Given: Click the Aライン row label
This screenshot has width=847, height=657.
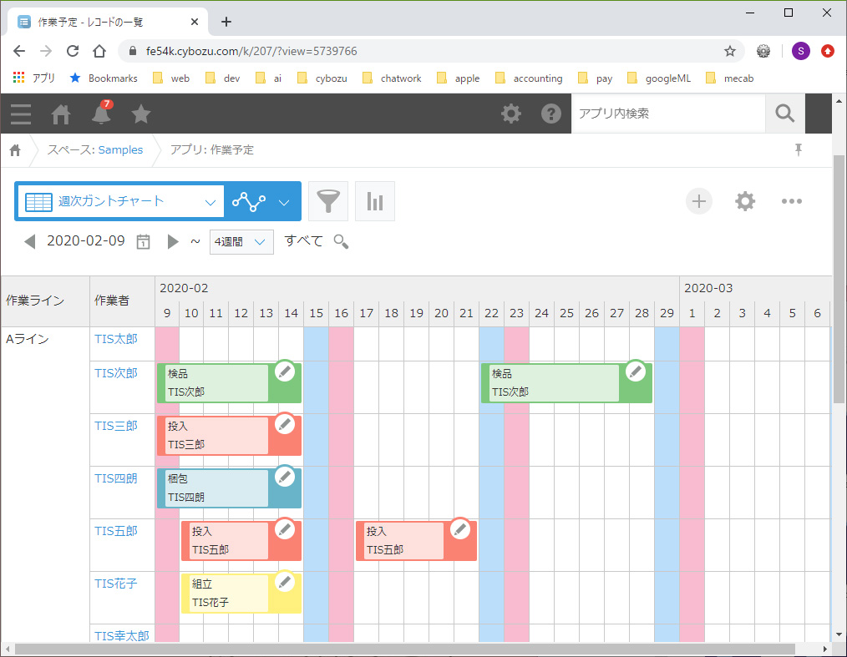Looking at the screenshot, I should 28,339.
